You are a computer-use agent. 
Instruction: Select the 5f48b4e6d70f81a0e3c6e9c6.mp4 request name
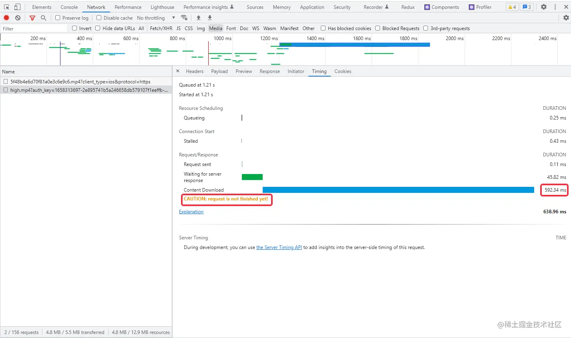click(x=80, y=81)
